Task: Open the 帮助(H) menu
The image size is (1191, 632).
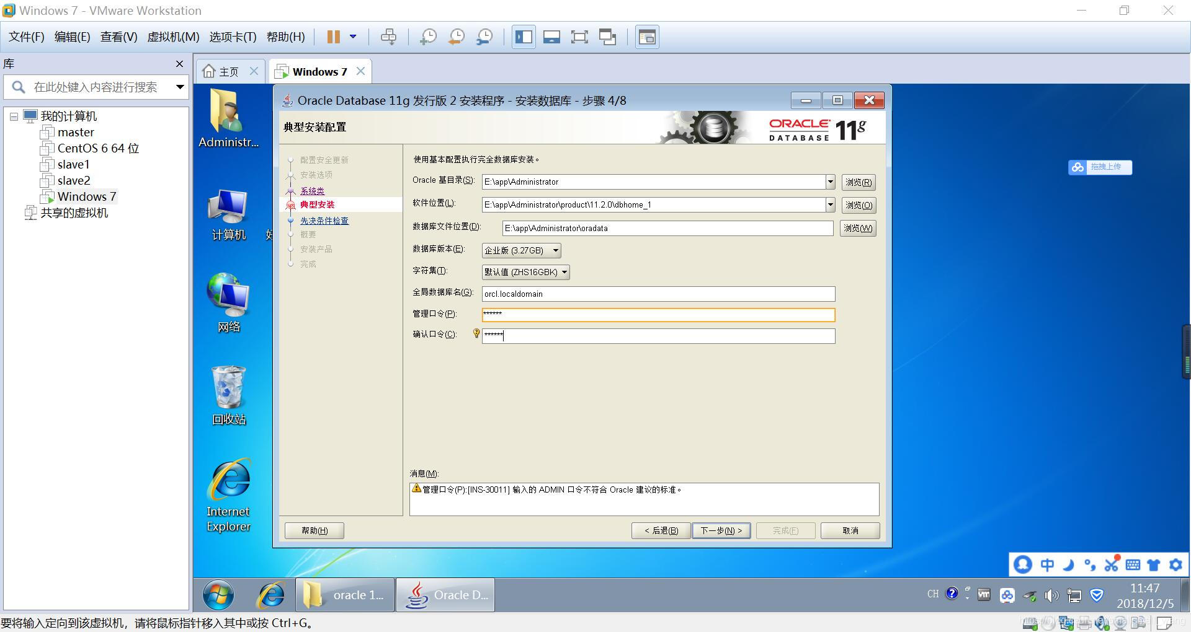Action: point(286,37)
